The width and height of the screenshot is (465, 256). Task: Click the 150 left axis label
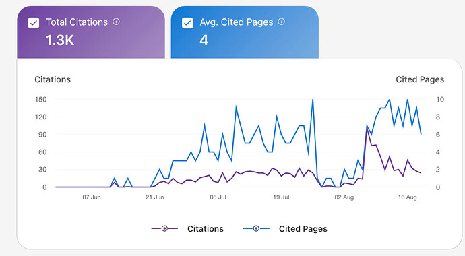point(41,100)
